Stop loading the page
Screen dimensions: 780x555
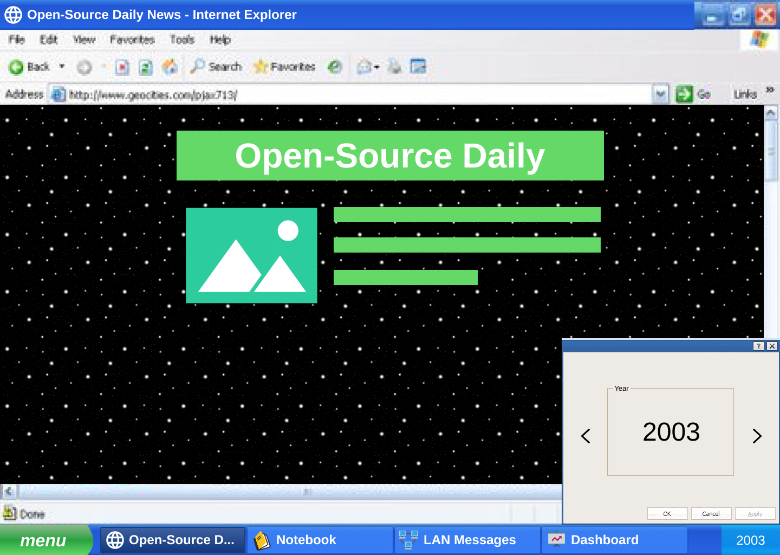[x=122, y=67]
